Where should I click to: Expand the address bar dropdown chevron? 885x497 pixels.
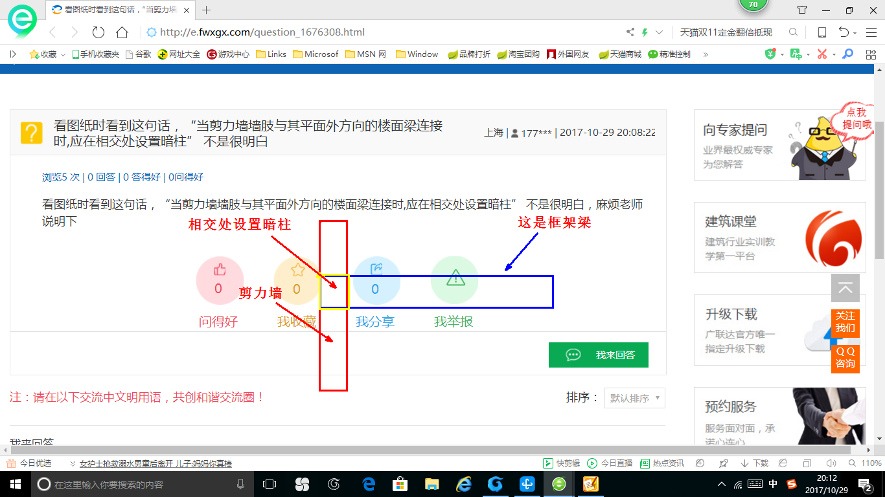(x=660, y=32)
